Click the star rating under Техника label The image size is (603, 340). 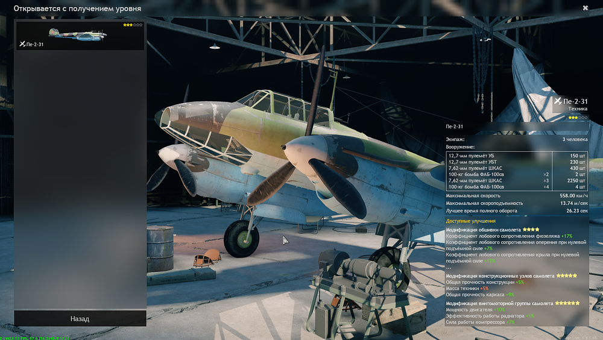pyautogui.click(x=578, y=118)
